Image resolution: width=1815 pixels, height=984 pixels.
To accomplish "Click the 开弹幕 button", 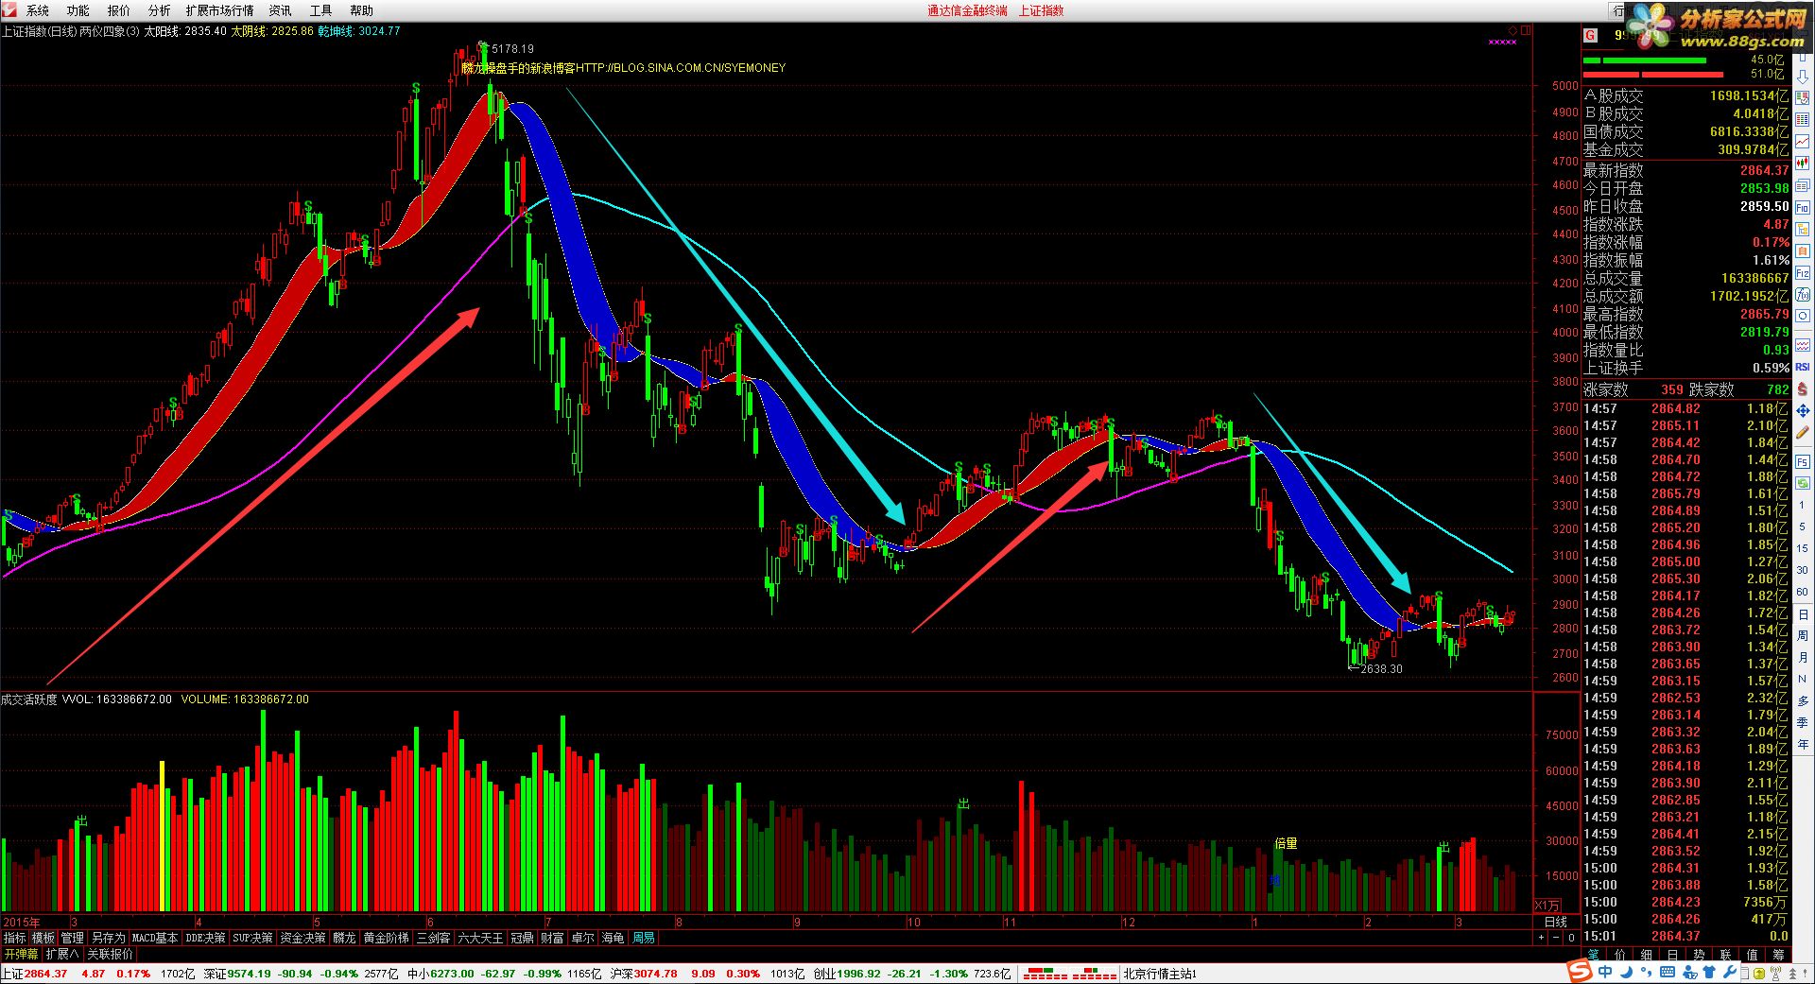I will 21,954.
